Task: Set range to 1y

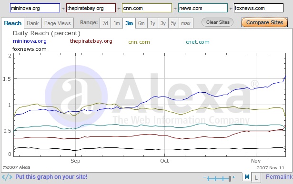Action: tap(152, 23)
